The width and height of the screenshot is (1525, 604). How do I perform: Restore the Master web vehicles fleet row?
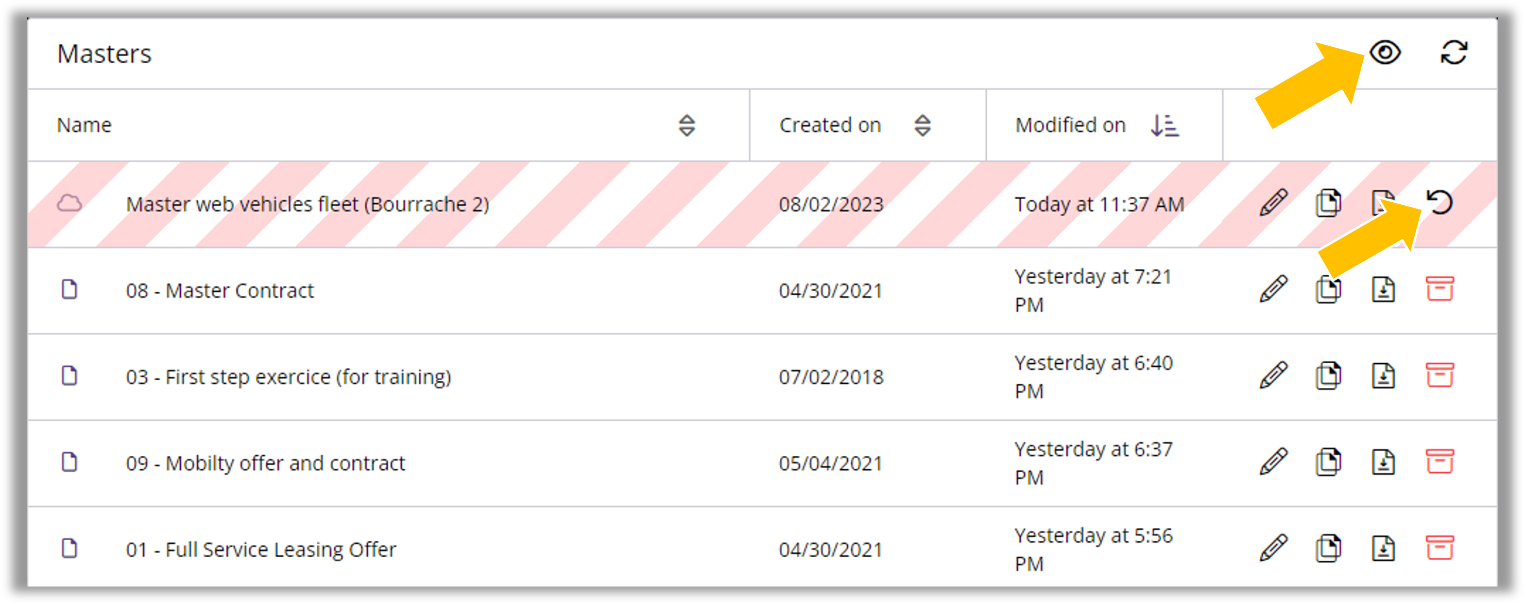pyautogui.click(x=1439, y=202)
